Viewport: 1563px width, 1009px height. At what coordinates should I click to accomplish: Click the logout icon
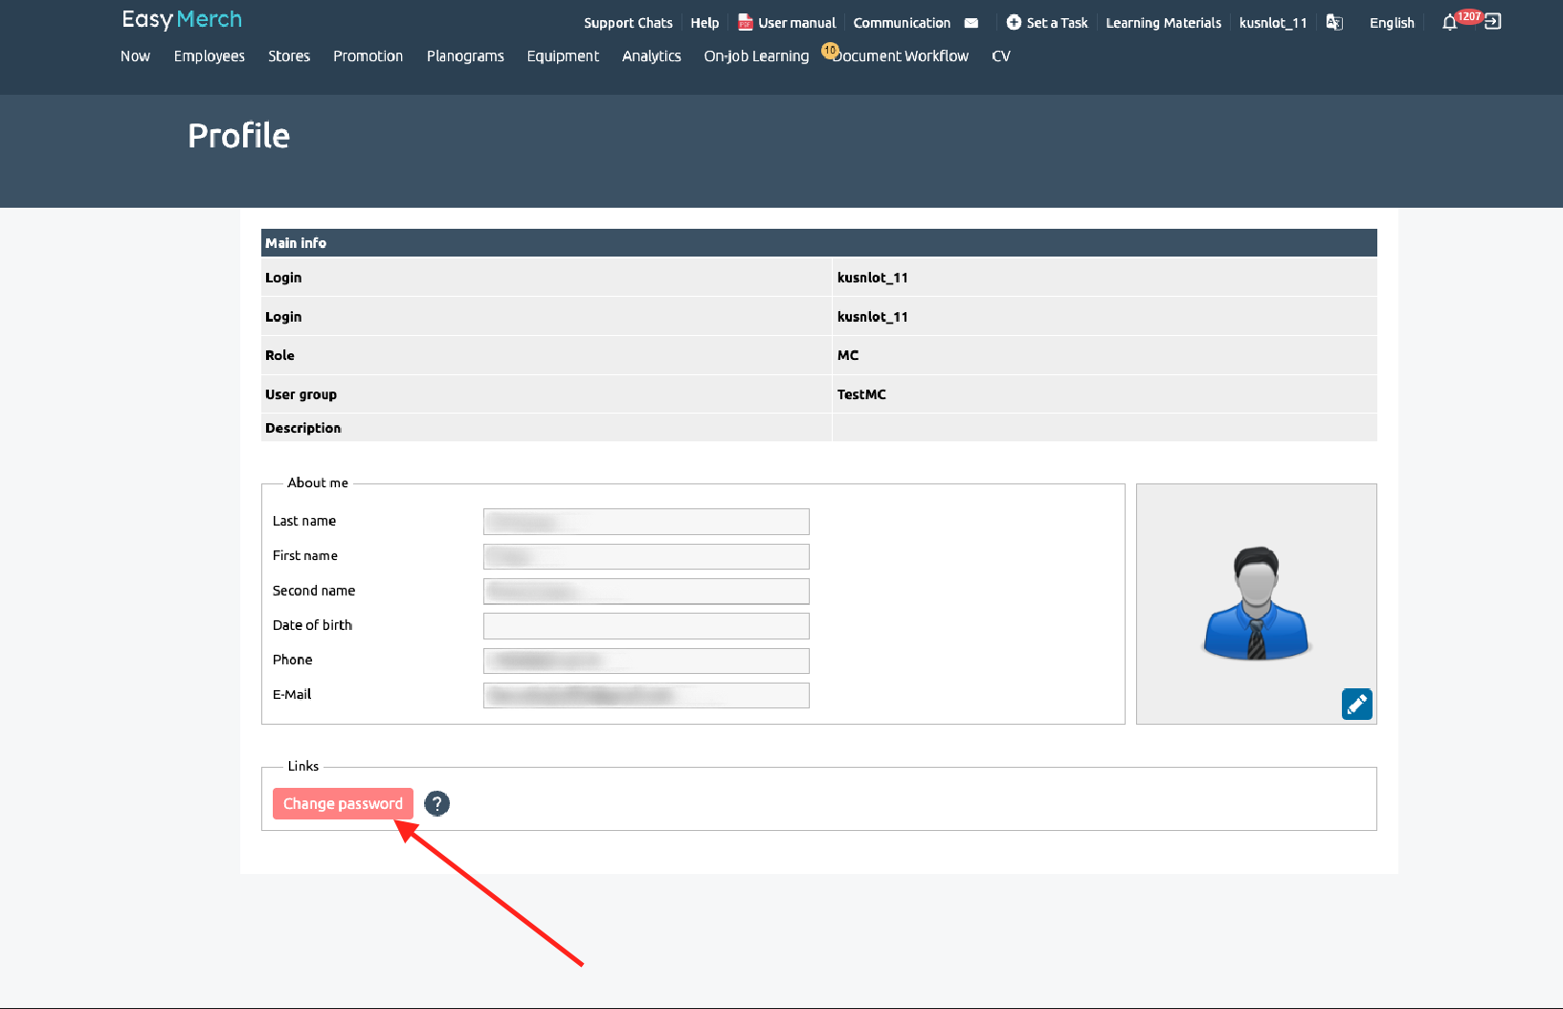click(x=1492, y=22)
